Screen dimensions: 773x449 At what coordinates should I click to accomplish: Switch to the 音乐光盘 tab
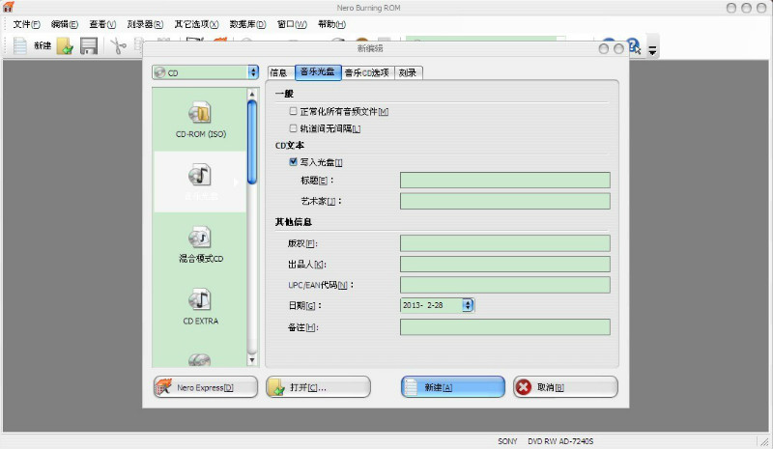tap(318, 72)
